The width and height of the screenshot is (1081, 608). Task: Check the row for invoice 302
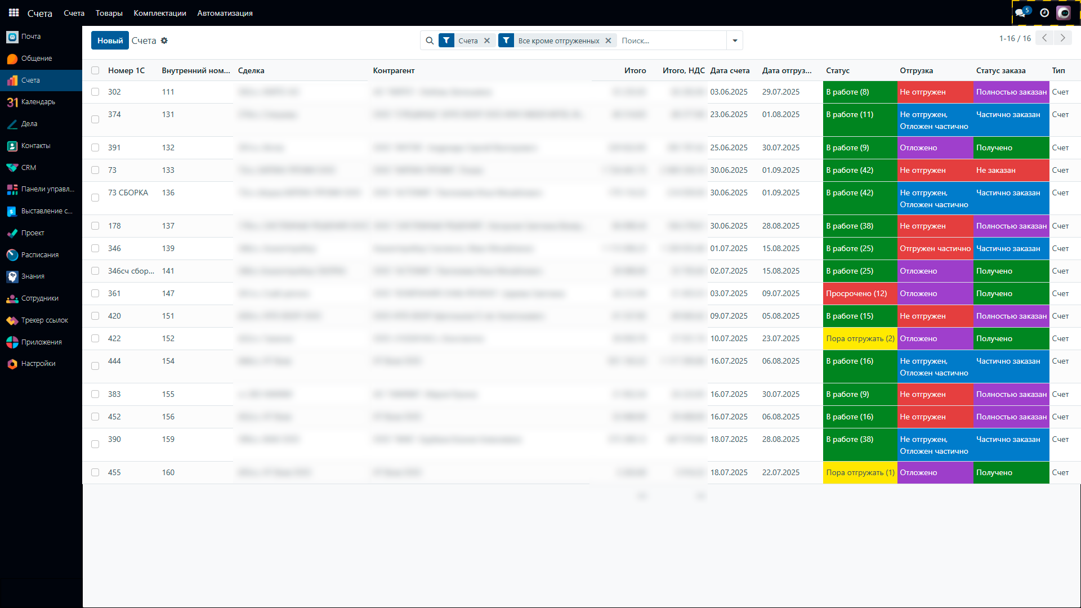tap(95, 92)
